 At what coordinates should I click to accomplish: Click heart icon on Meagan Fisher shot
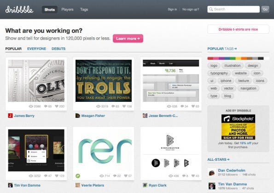tap(124, 106)
